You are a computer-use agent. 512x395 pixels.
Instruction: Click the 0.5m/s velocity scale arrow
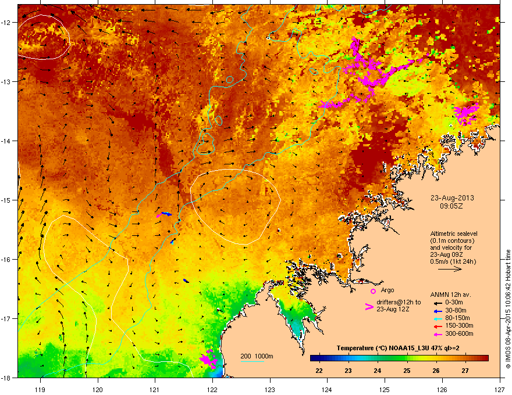(x=450, y=269)
